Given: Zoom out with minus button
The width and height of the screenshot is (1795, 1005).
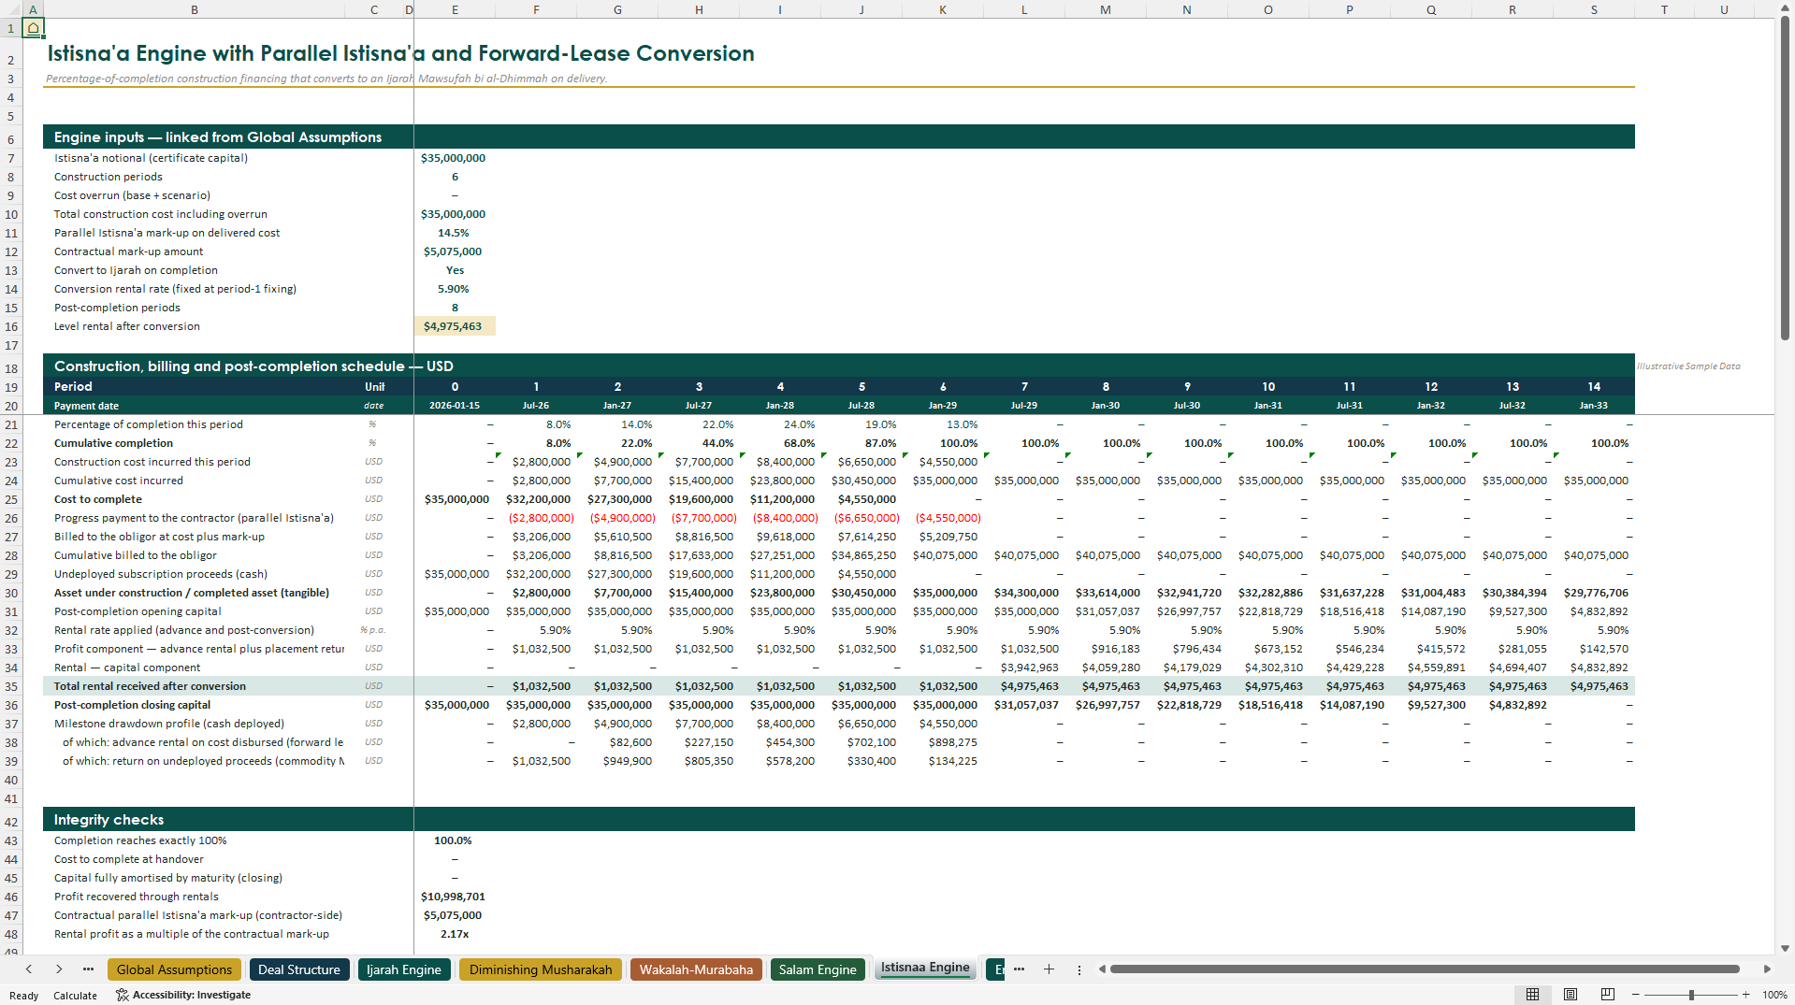Looking at the screenshot, I should (x=1637, y=995).
